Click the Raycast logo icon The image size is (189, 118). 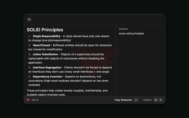coord(28,100)
